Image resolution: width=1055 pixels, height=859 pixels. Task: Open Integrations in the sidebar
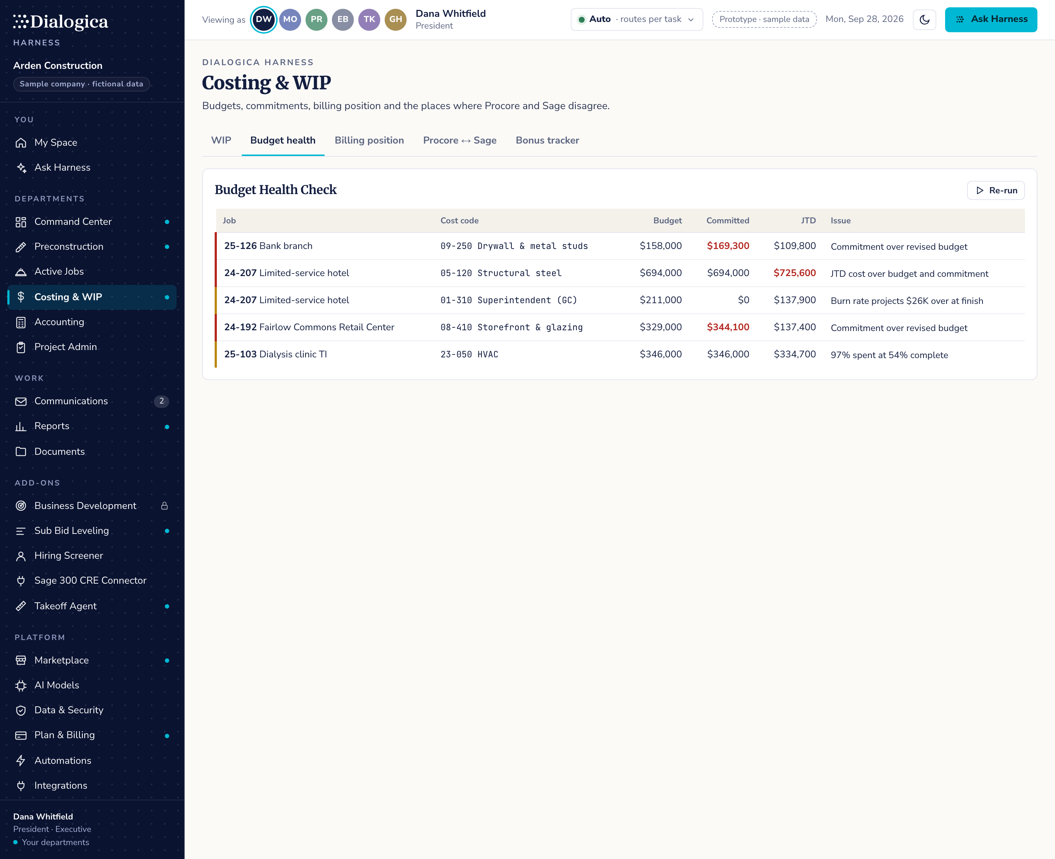coord(92,785)
